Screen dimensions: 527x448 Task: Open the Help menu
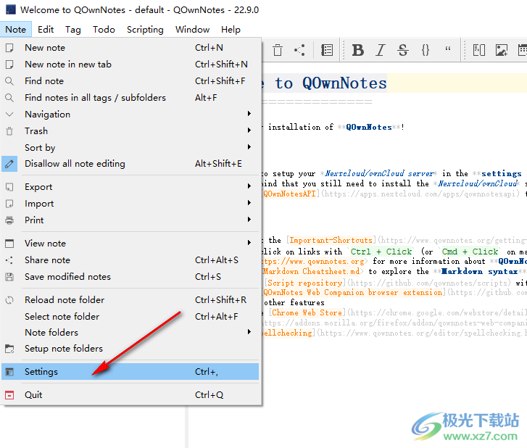coord(231,30)
